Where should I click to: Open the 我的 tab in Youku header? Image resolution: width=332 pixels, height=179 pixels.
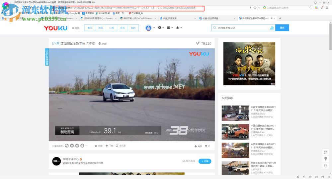click(133, 28)
